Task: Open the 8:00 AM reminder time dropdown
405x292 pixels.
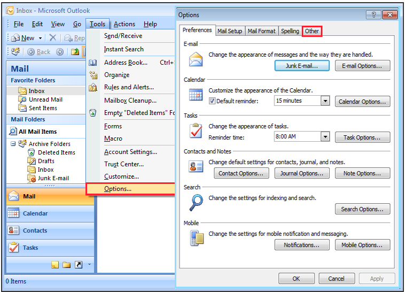Action: (x=325, y=136)
